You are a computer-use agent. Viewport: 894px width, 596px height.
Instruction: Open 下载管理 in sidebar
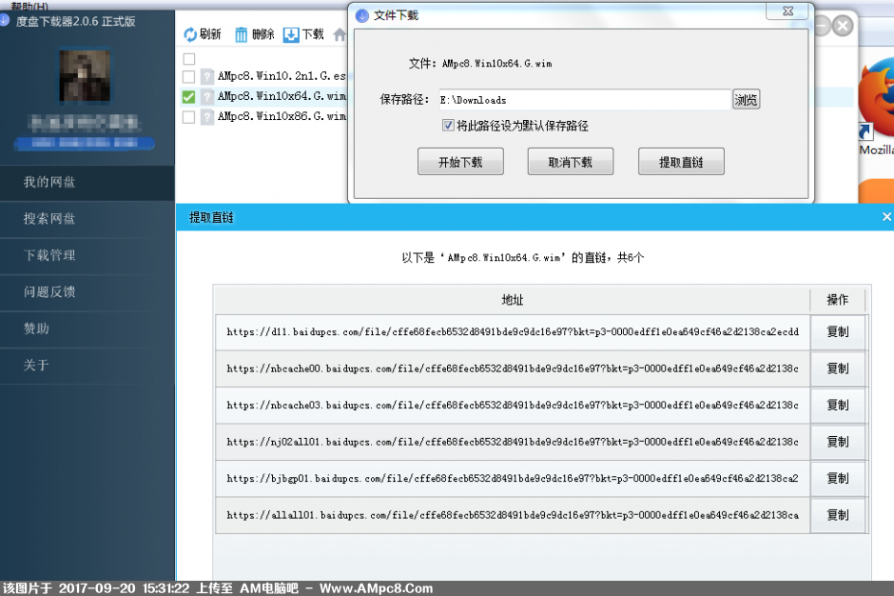pyautogui.click(x=87, y=256)
